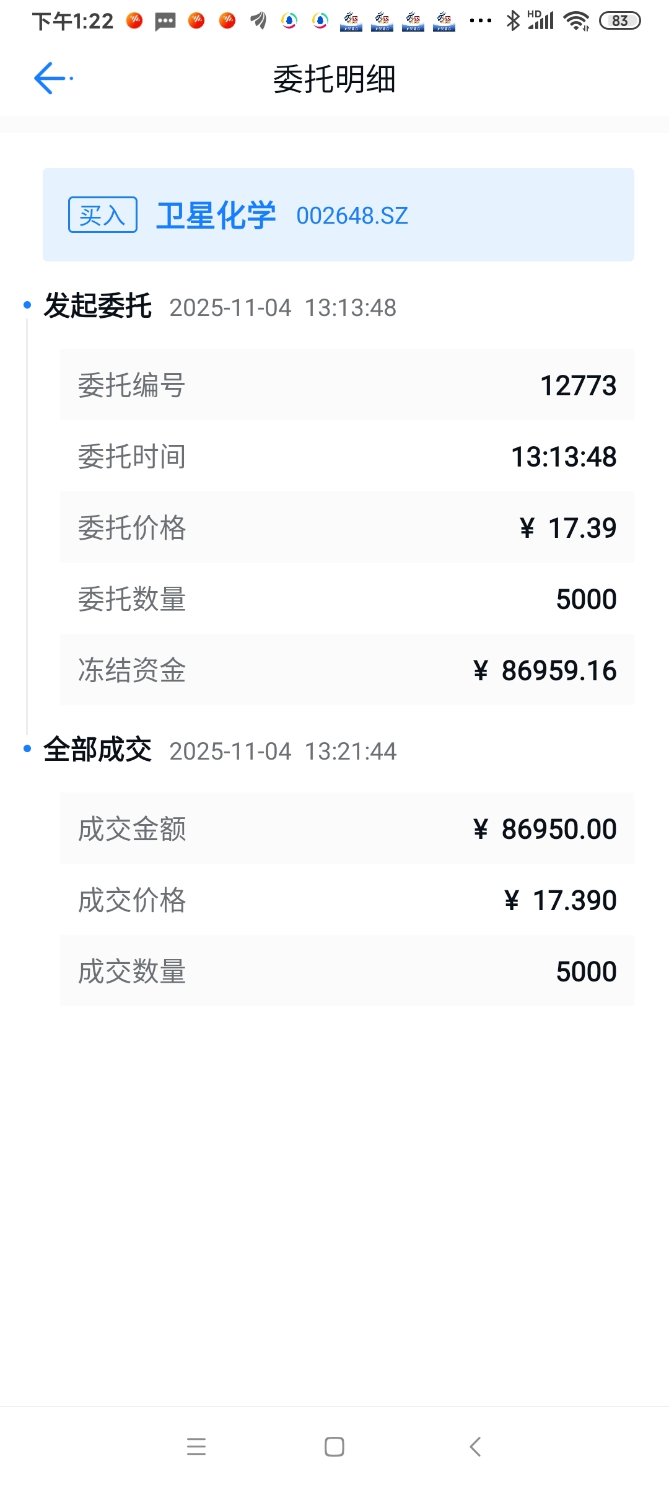
Task: Open the Android recent apps menu icon
Action: [196, 1447]
